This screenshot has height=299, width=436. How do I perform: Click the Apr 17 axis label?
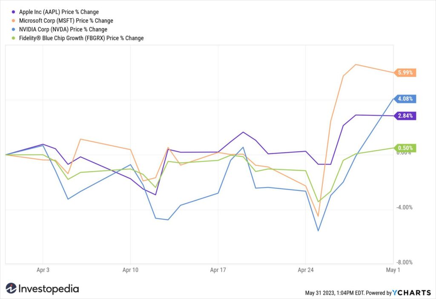pos(218,270)
